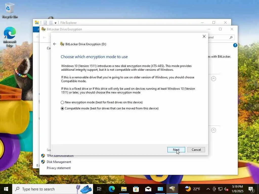
Task: Click File Explorer folder icon in title bar
Action: click(37, 22)
